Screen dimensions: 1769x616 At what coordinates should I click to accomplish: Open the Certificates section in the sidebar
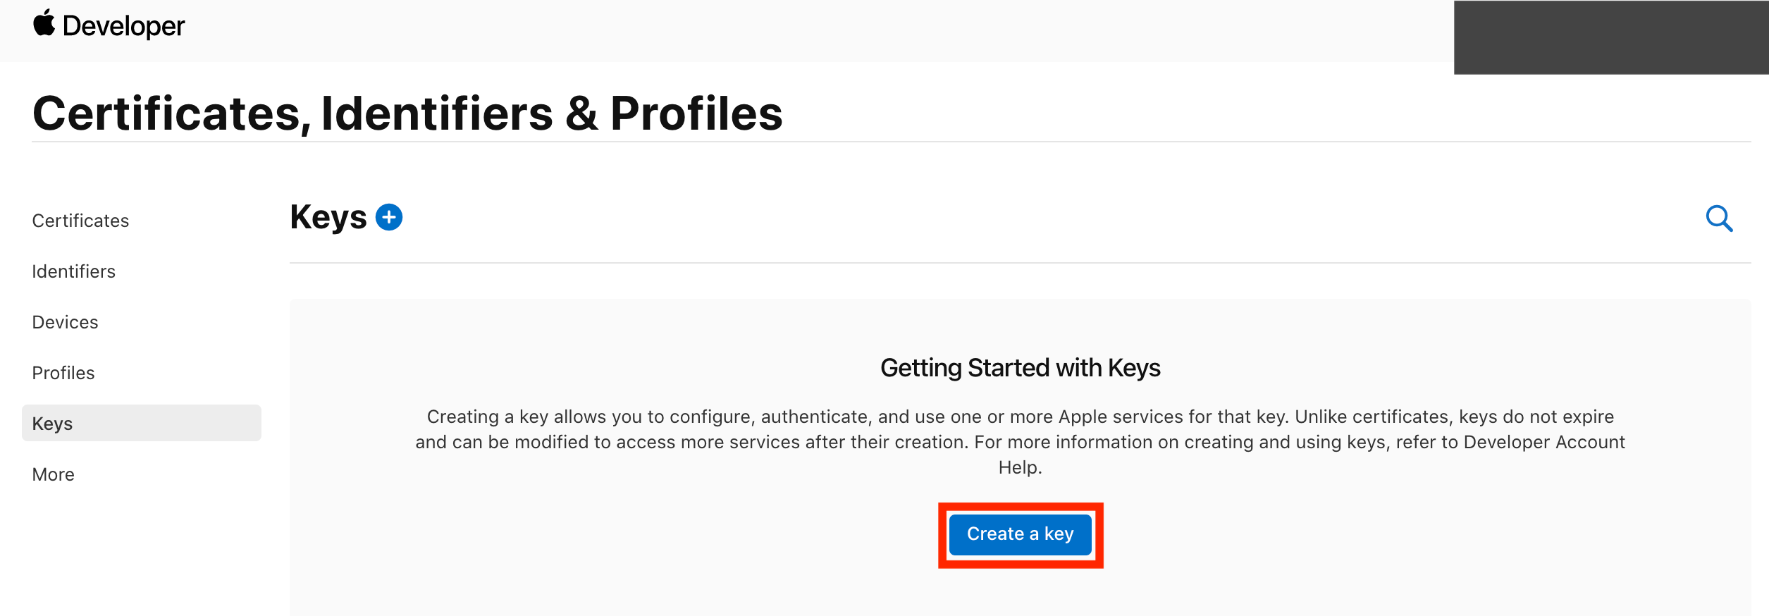point(80,221)
